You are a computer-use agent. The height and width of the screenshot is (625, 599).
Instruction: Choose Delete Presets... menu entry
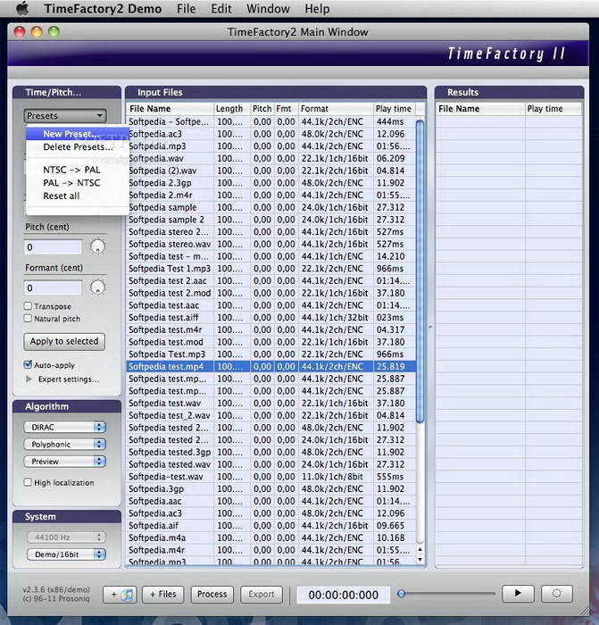[78, 147]
